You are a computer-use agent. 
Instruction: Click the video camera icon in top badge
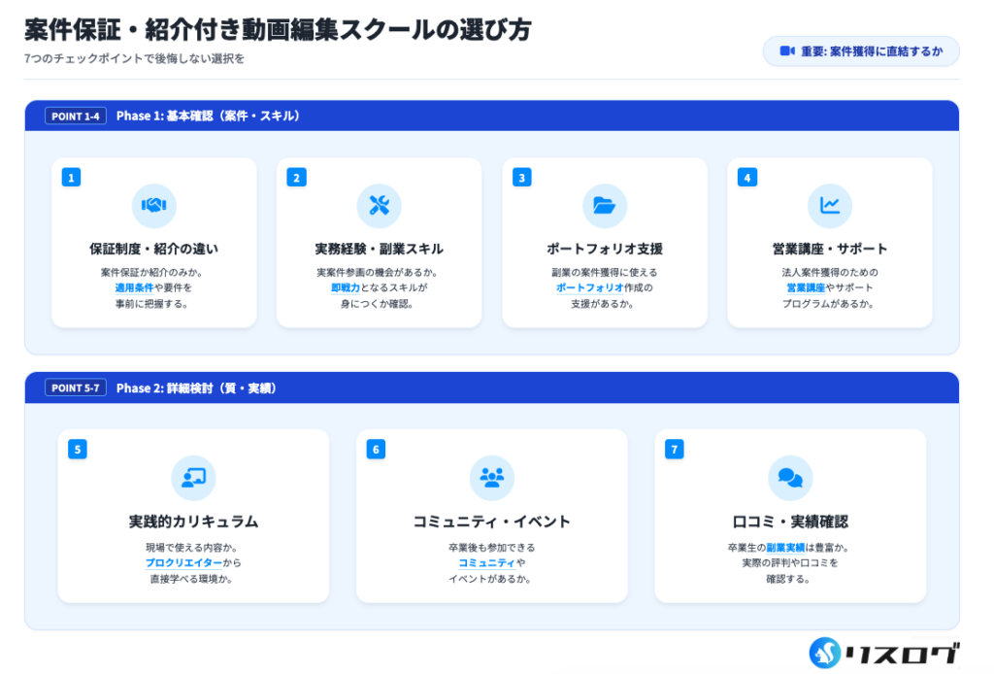click(787, 51)
